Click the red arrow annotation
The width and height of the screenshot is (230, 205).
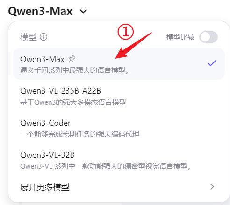pyautogui.click(x=133, y=46)
